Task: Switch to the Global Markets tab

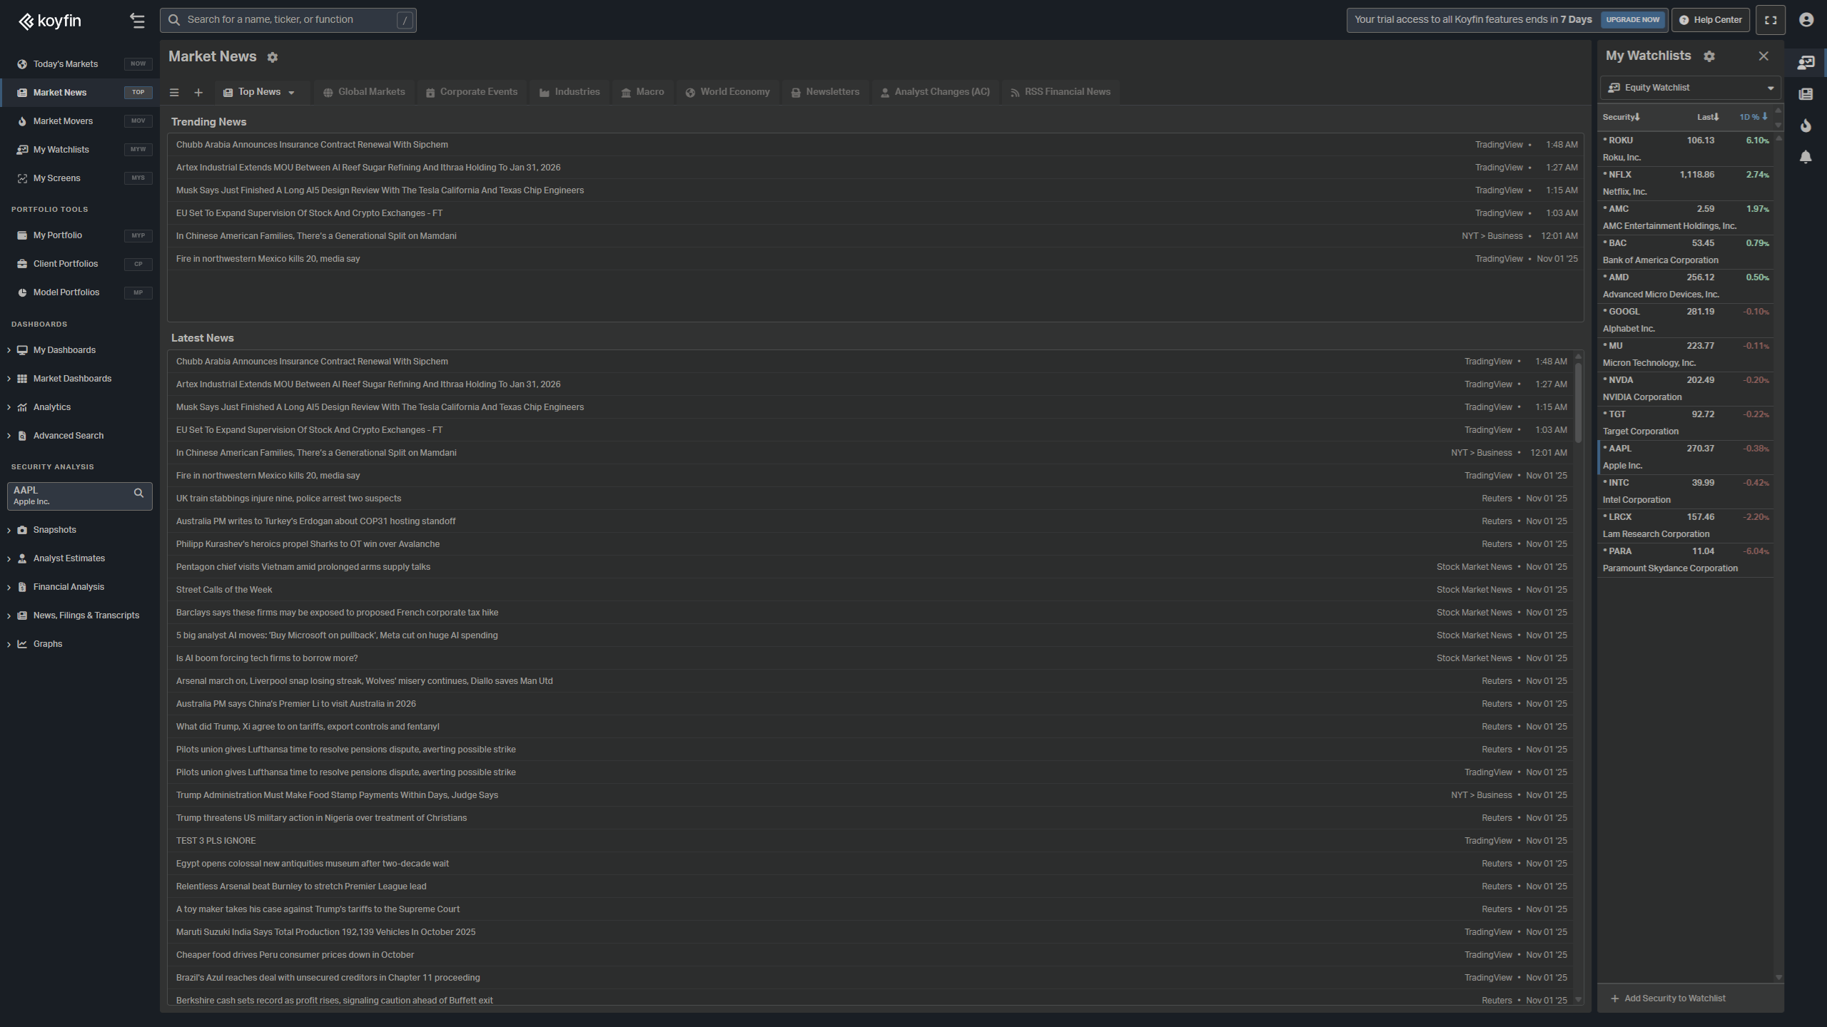Action: coord(365,92)
